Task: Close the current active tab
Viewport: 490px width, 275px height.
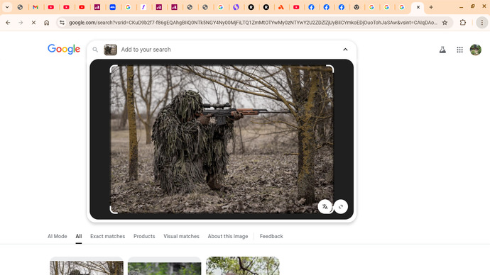Action: click(x=418, y=7)
